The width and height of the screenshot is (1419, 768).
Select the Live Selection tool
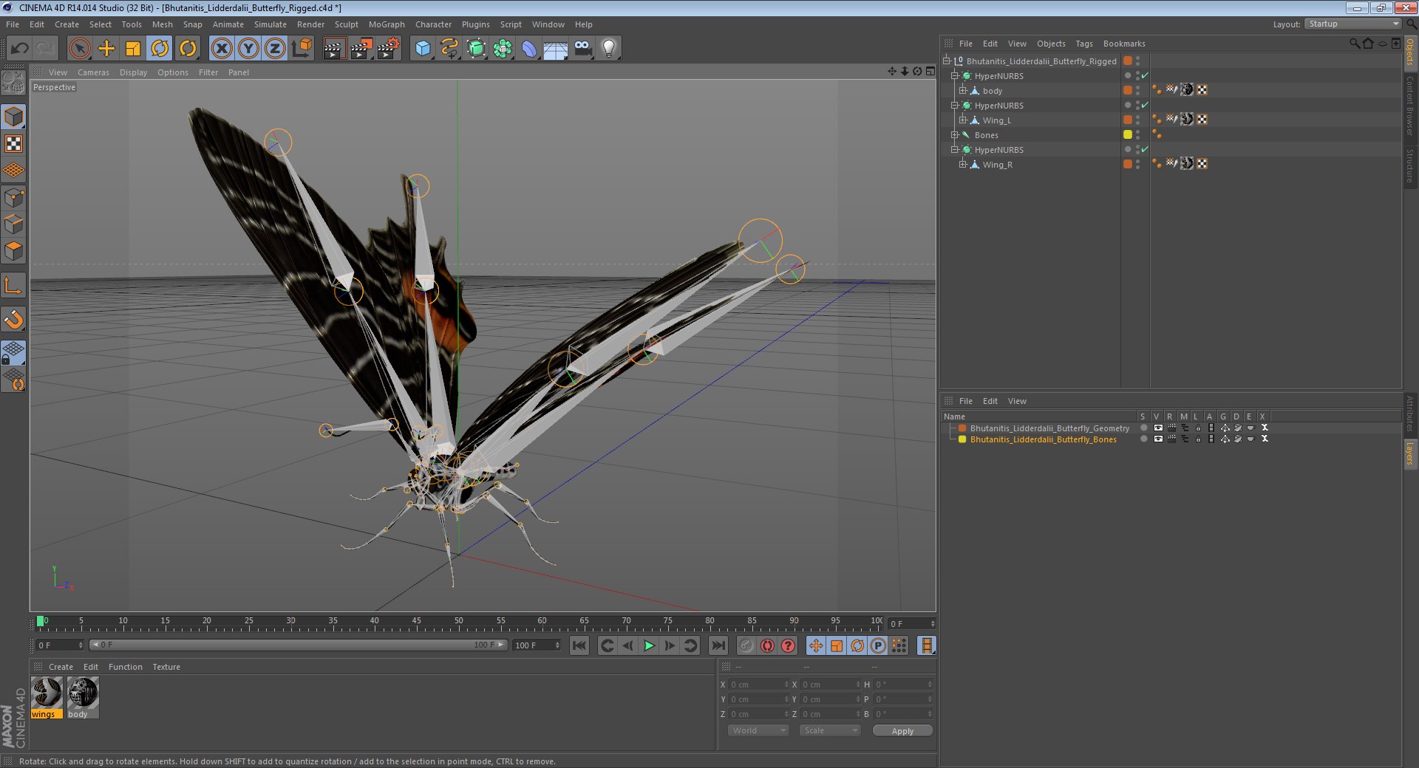79,49
